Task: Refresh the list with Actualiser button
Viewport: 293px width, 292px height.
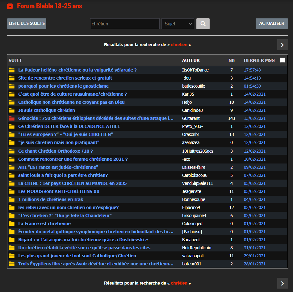Action: tap(272, 24)
